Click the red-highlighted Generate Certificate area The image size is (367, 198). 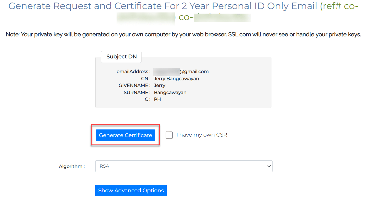[x=125, y=135]
